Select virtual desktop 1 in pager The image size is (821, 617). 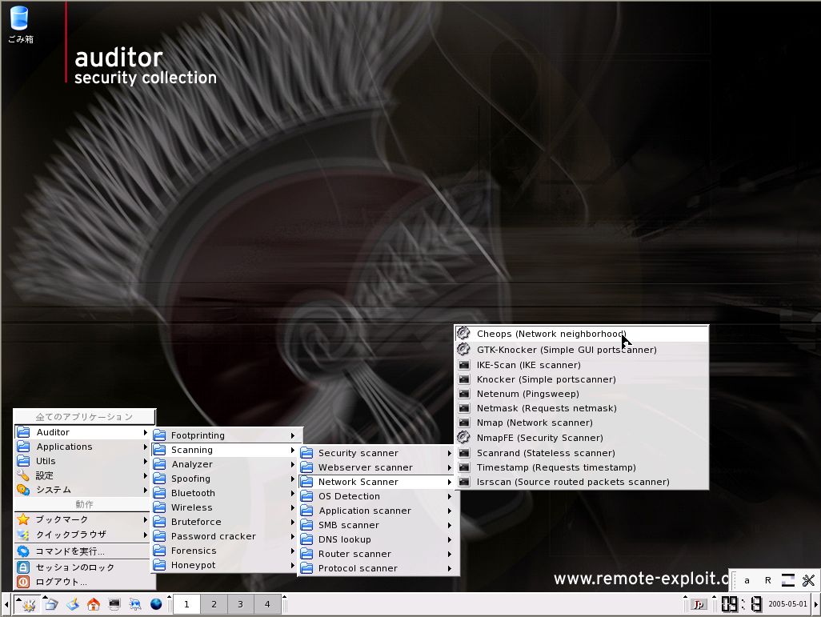(x=186, y=604)
